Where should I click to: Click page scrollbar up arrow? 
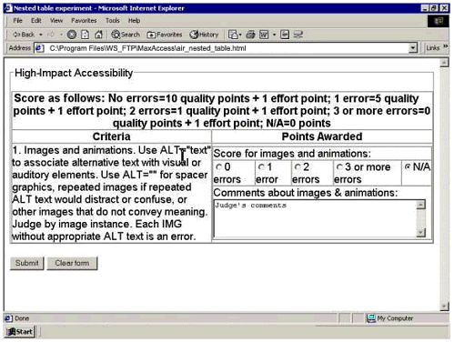pyautogui.click(x=444, y=63)
